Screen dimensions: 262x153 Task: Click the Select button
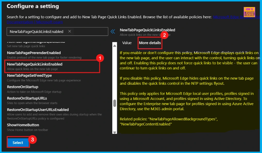click(x=18, y=142)
